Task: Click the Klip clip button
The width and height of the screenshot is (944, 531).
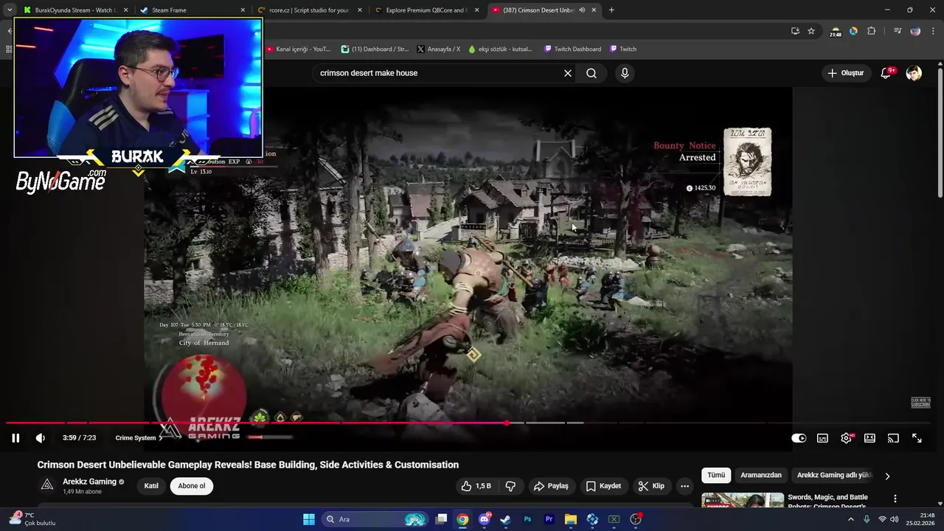Action: [x=651, y=486]
